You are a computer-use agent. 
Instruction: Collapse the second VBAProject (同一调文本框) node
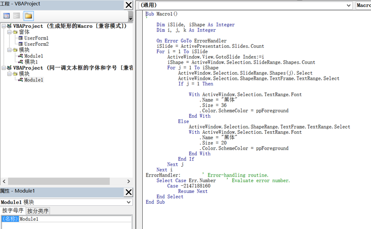3,68
